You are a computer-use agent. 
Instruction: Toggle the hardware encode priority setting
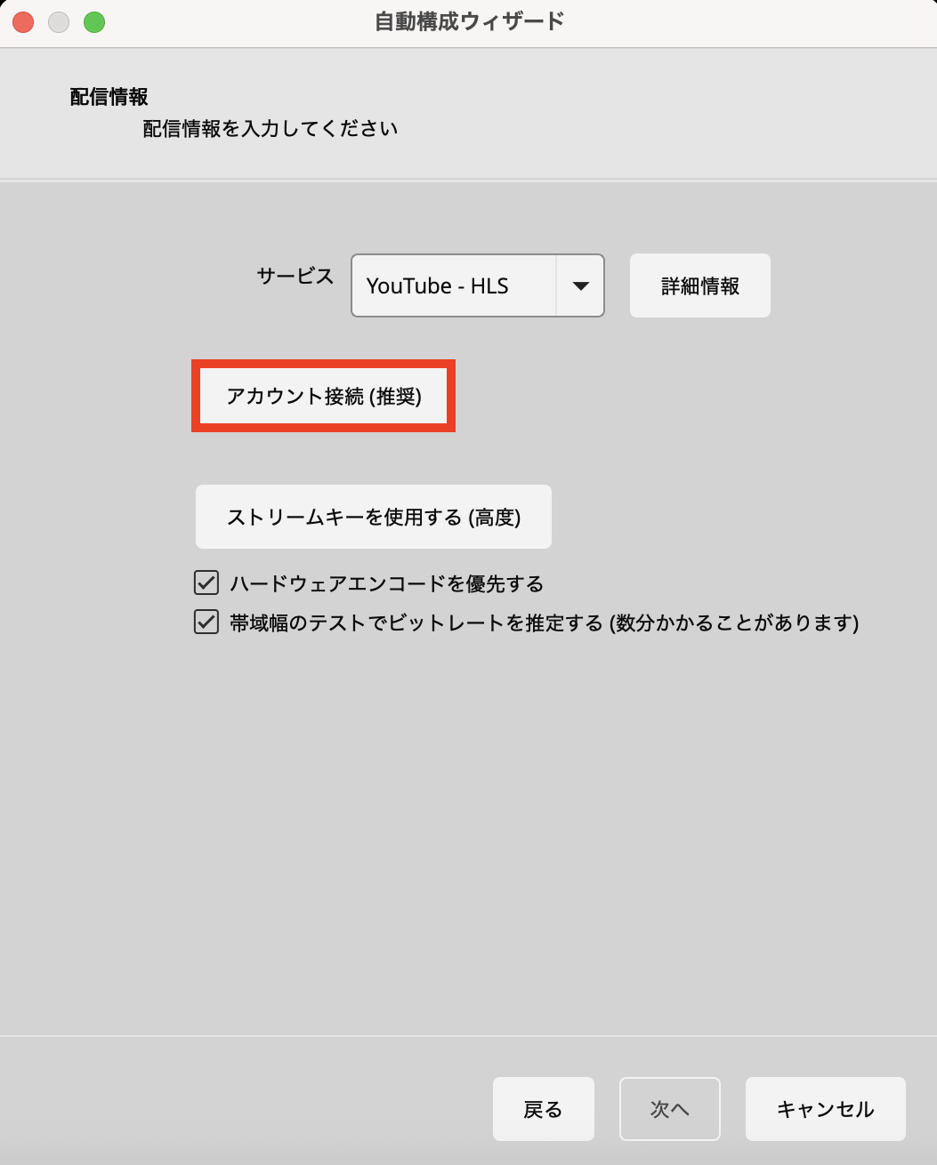(x=206, y=582)
